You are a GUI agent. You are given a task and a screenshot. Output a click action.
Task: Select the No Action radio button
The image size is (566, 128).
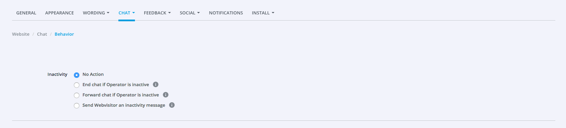[x=77, y=75]
